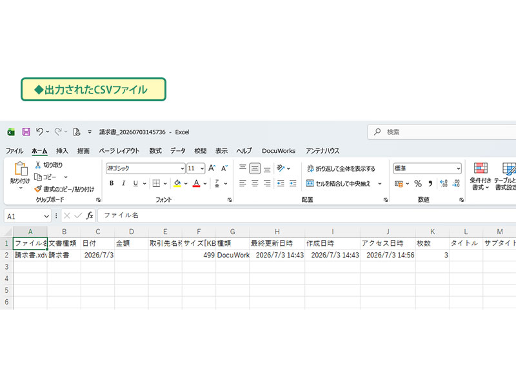Viewport: 516px width, 387px height.
Task: Toggle Italic formatting
Action: (x=123, y=183)
